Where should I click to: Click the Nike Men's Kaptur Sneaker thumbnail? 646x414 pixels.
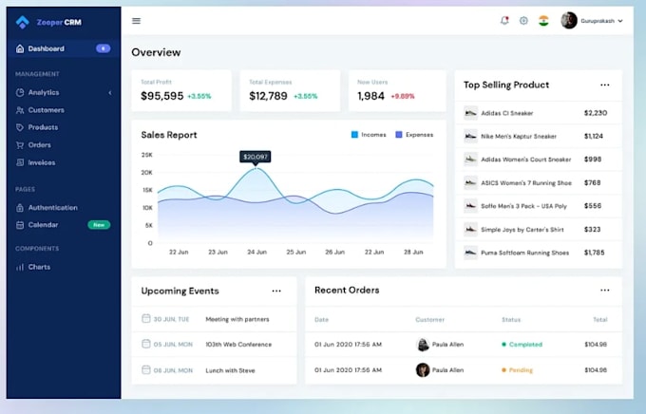click(x=470, y=136)
